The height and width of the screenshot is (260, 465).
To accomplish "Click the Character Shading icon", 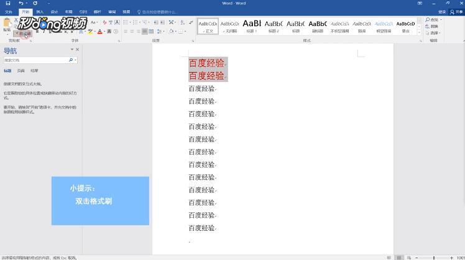I will coord(109,32).
